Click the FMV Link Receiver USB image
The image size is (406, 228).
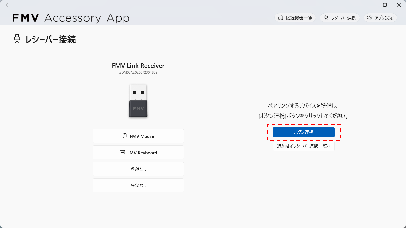[x=138, y=101]
